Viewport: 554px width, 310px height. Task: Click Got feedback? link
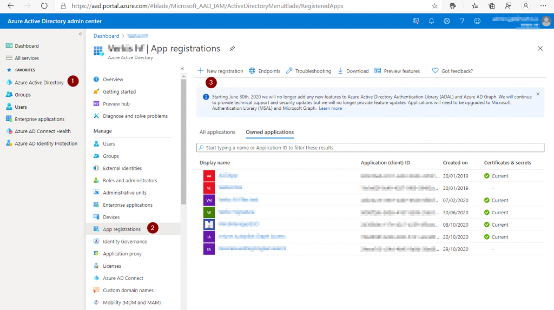(x=453, y=71)
